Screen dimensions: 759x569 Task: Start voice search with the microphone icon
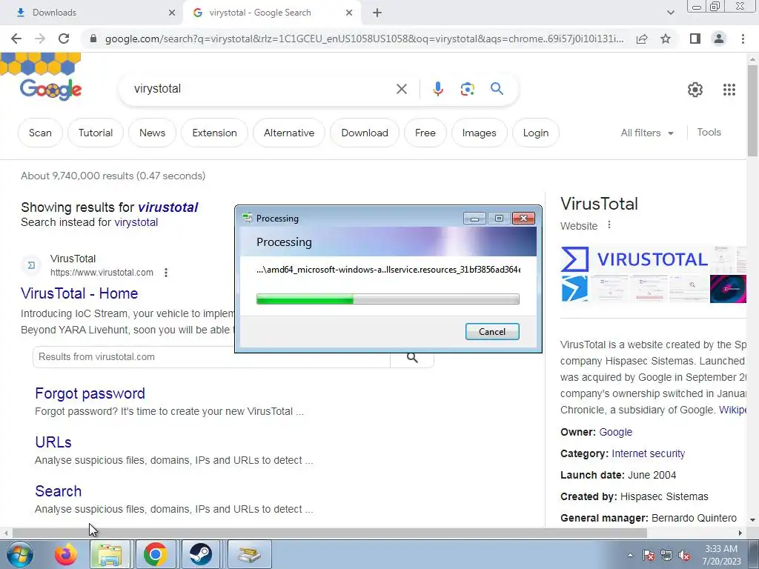pyautogui.click(x=437, y=89)
